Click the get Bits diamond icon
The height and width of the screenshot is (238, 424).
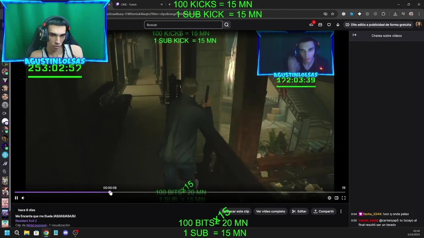[x=338, y=24]
